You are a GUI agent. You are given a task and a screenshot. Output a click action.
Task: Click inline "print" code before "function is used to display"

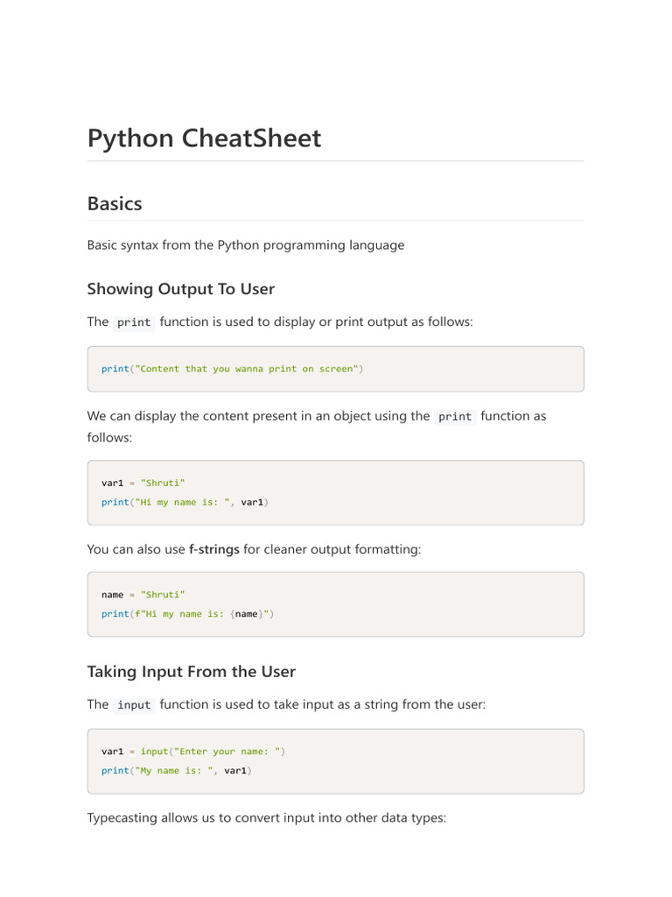coord(134,322)
